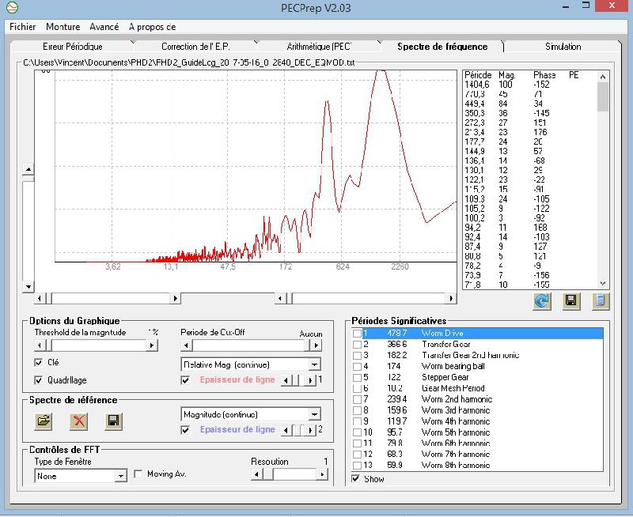Select the Transfer Gear 2nd harmonic row
The width and height of the screenshot is (633, 517).
coord(478,355)
